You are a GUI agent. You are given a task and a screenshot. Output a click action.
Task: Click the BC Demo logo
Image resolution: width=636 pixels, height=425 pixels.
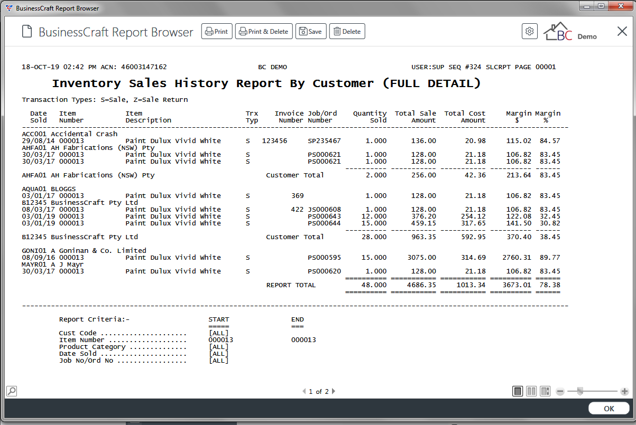[x=570, y=32]
